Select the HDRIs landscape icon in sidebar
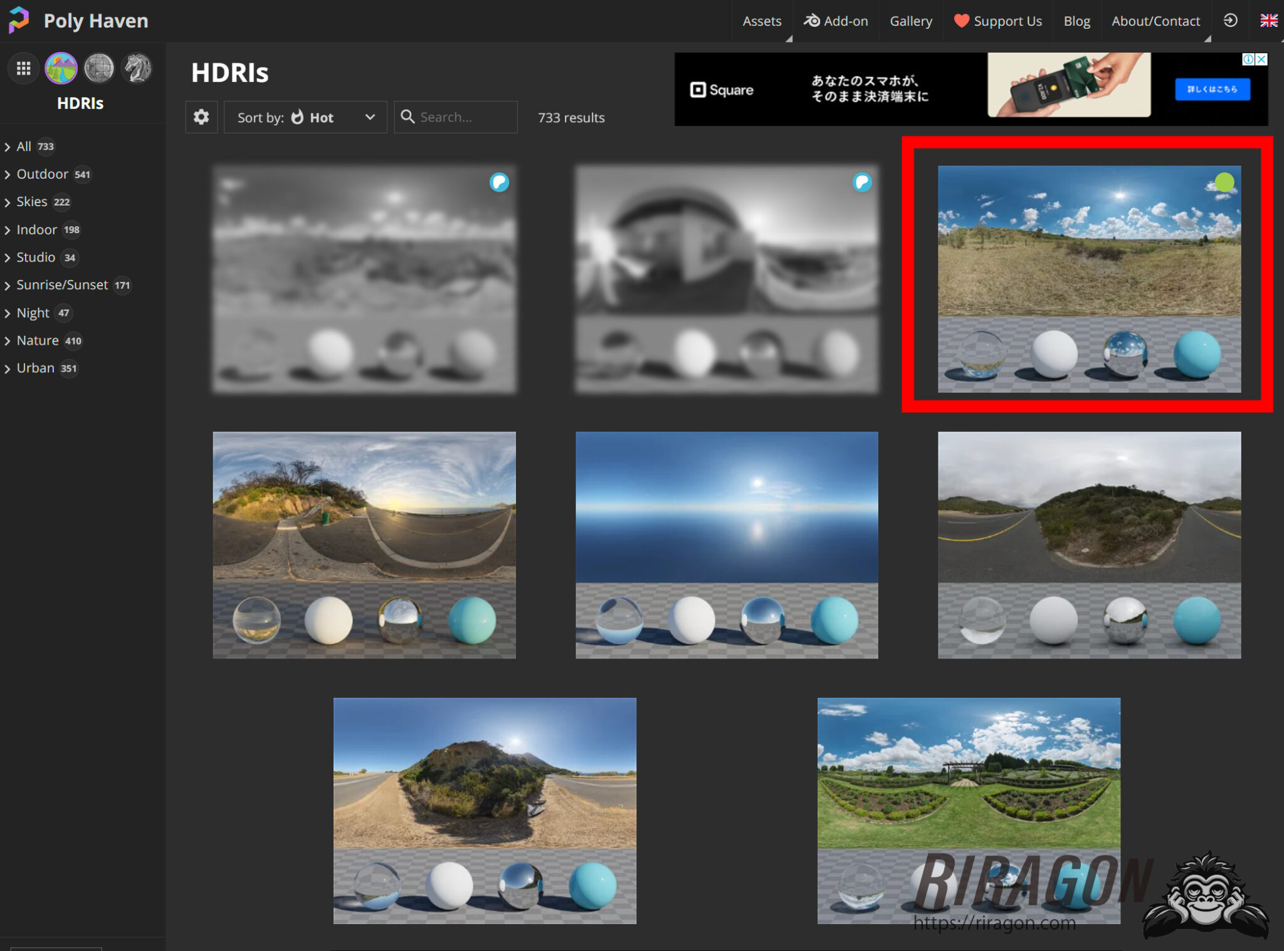 pyautogui.click(x=61, y=68)
